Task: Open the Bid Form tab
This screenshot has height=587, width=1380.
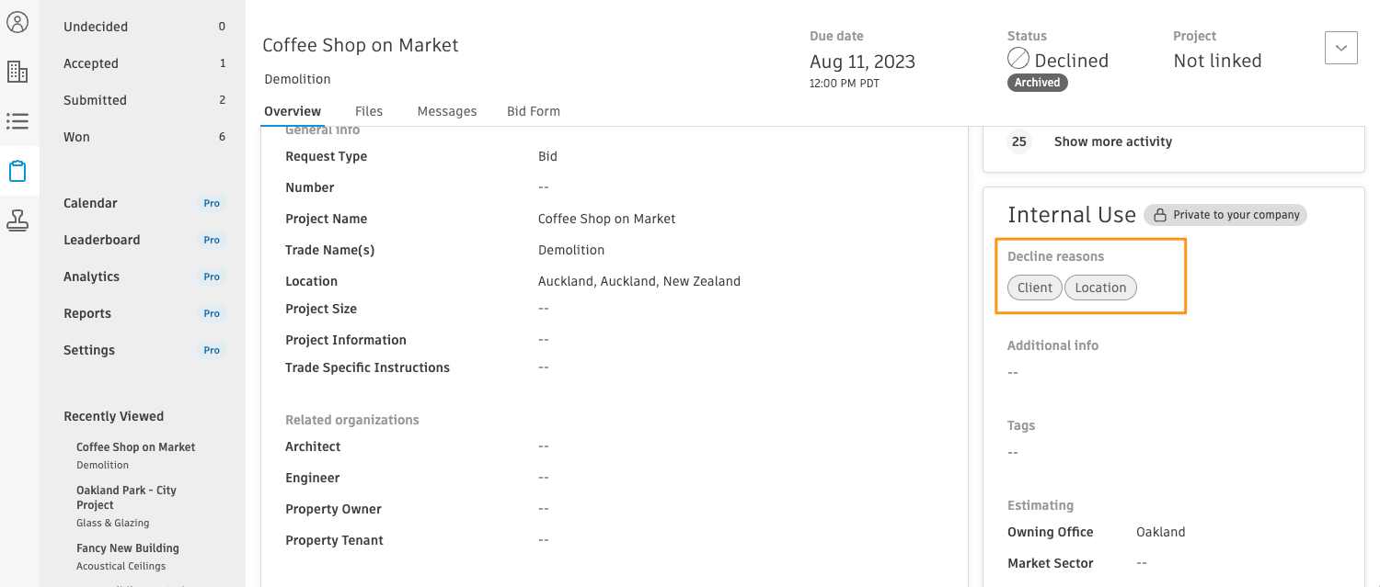Action: coord(534,111)
